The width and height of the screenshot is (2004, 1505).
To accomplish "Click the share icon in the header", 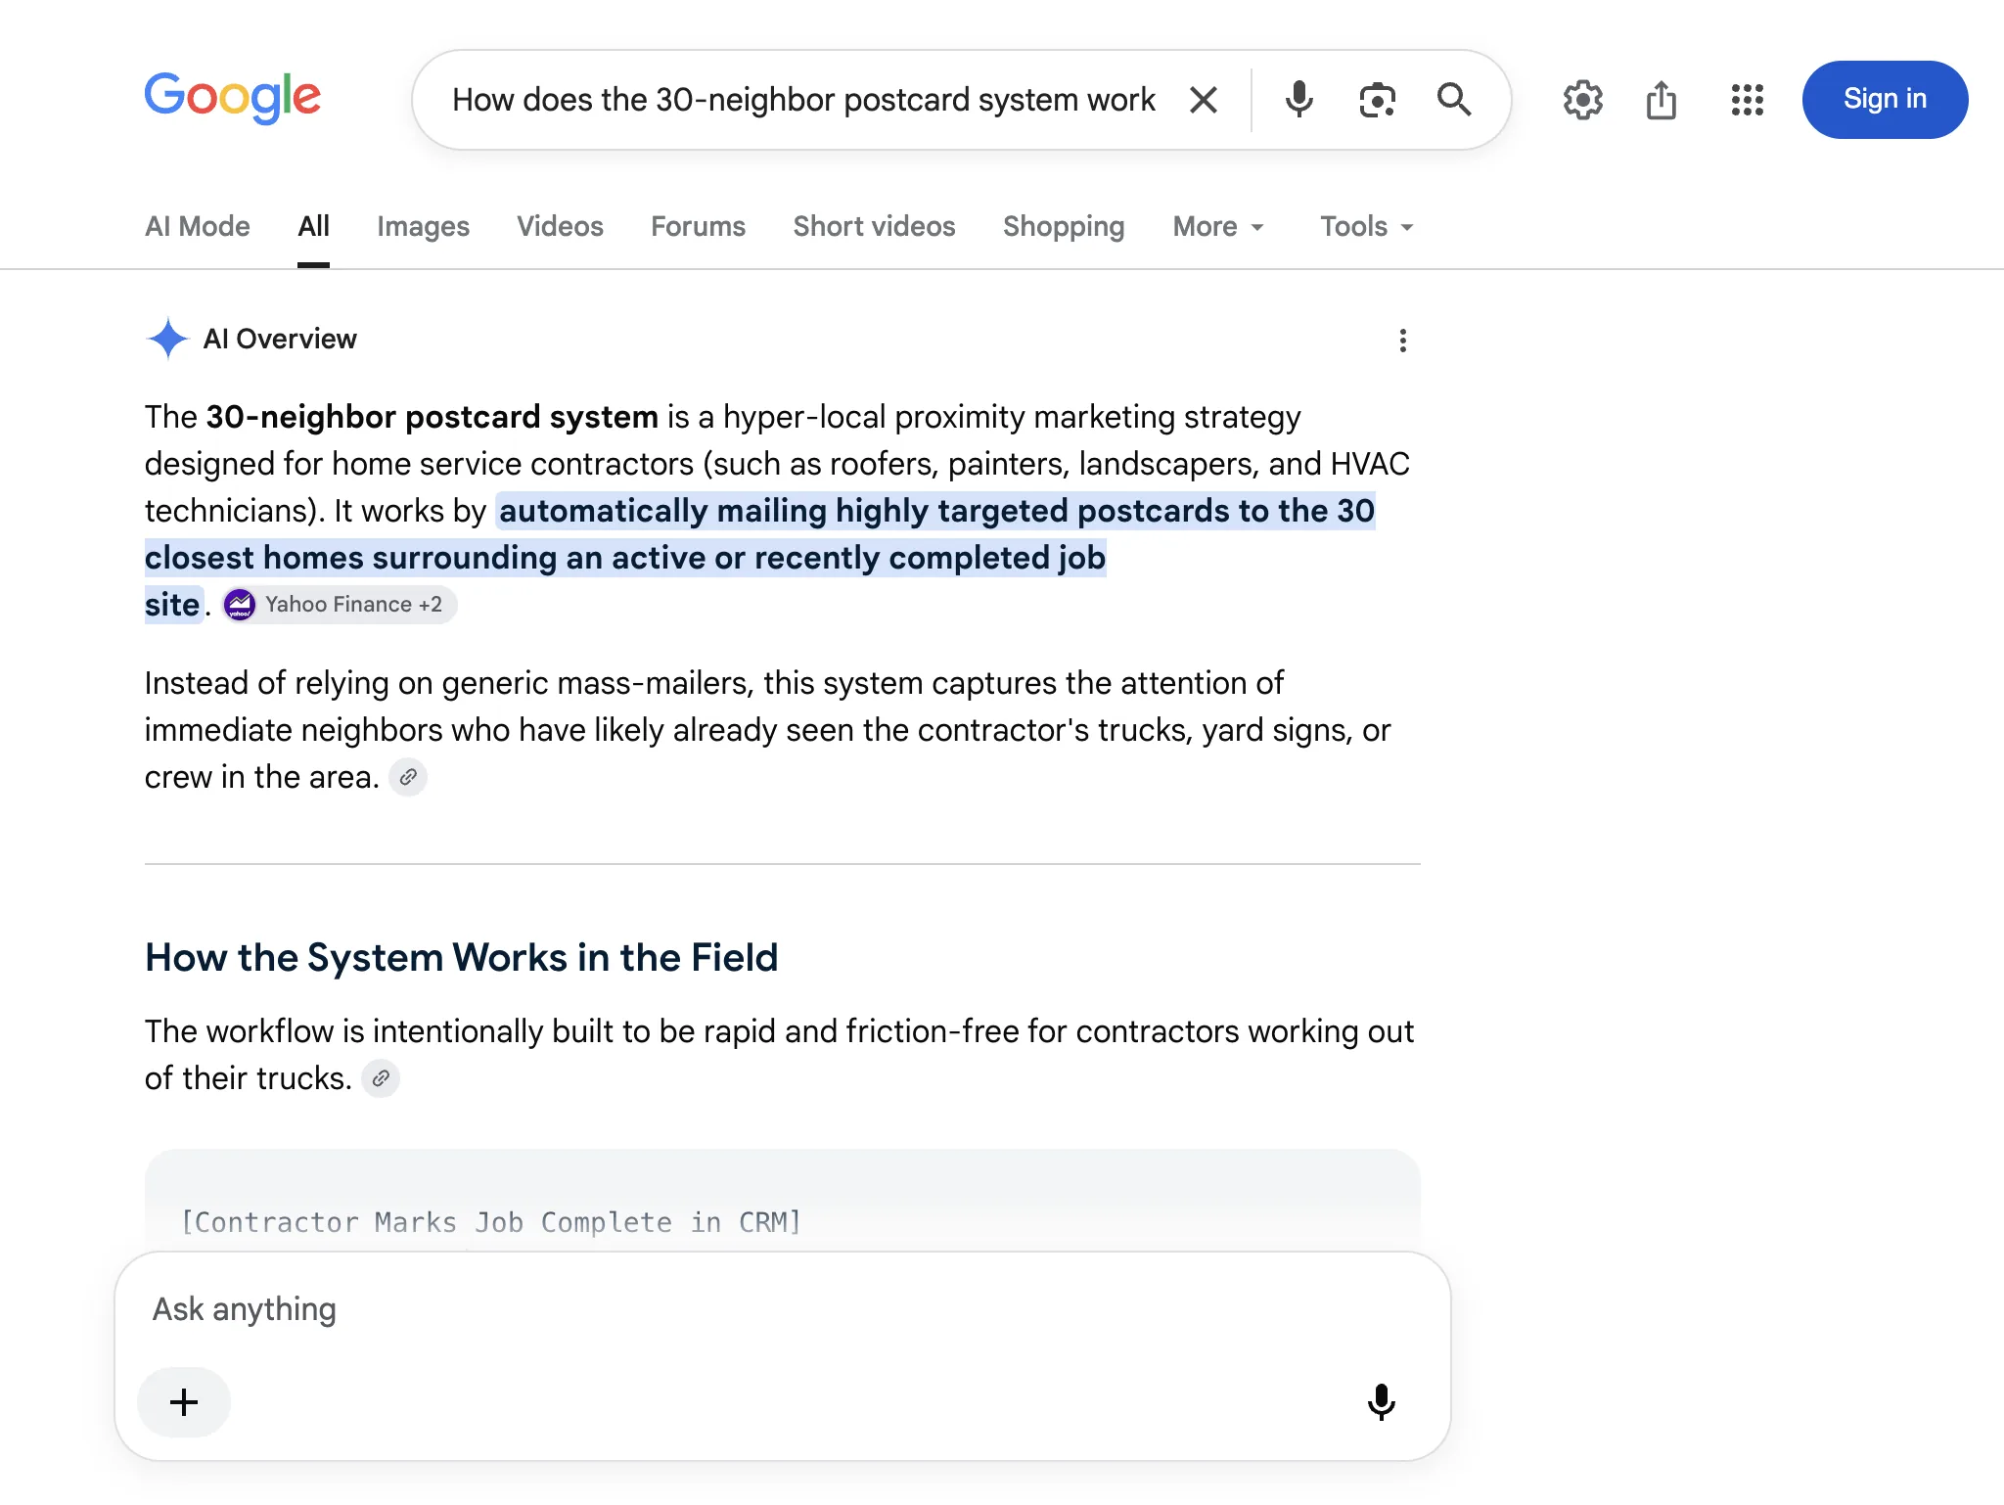I will [1662, 100].
